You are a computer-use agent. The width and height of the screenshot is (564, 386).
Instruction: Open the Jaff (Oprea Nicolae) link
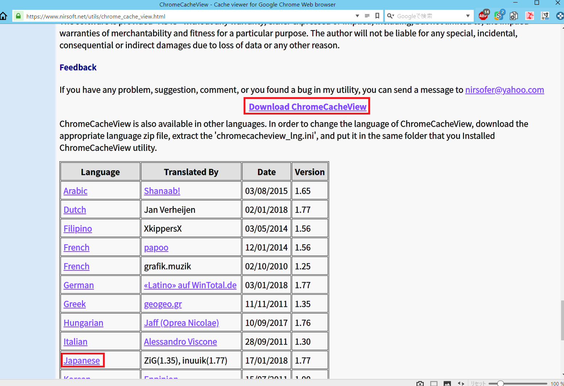pyautogui.click(x=181, y=323)
